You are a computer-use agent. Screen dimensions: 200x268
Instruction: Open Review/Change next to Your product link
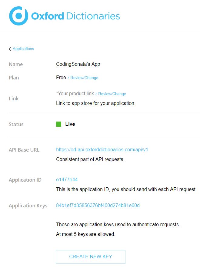click(112, 94)
